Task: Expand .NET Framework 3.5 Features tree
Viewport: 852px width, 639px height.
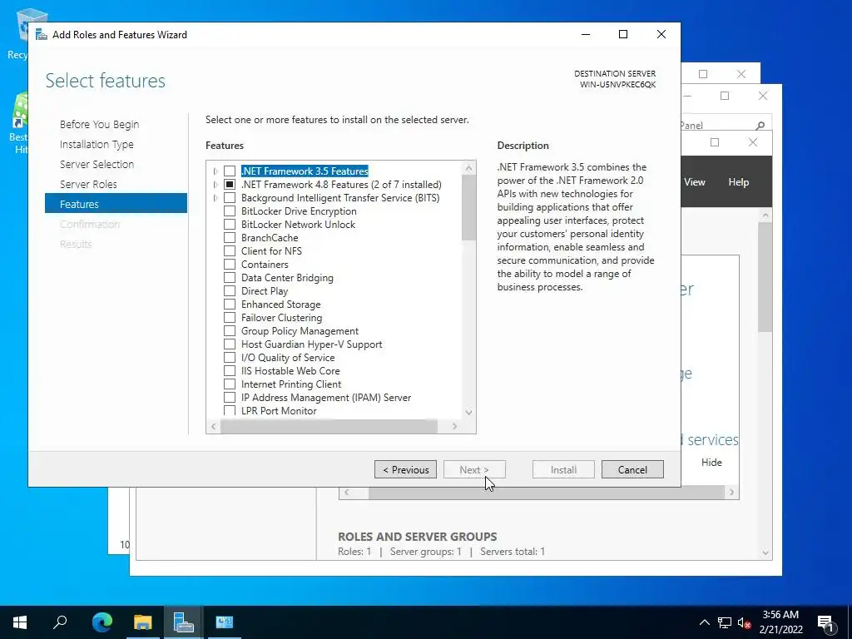Action: click(x=215, y=171)
